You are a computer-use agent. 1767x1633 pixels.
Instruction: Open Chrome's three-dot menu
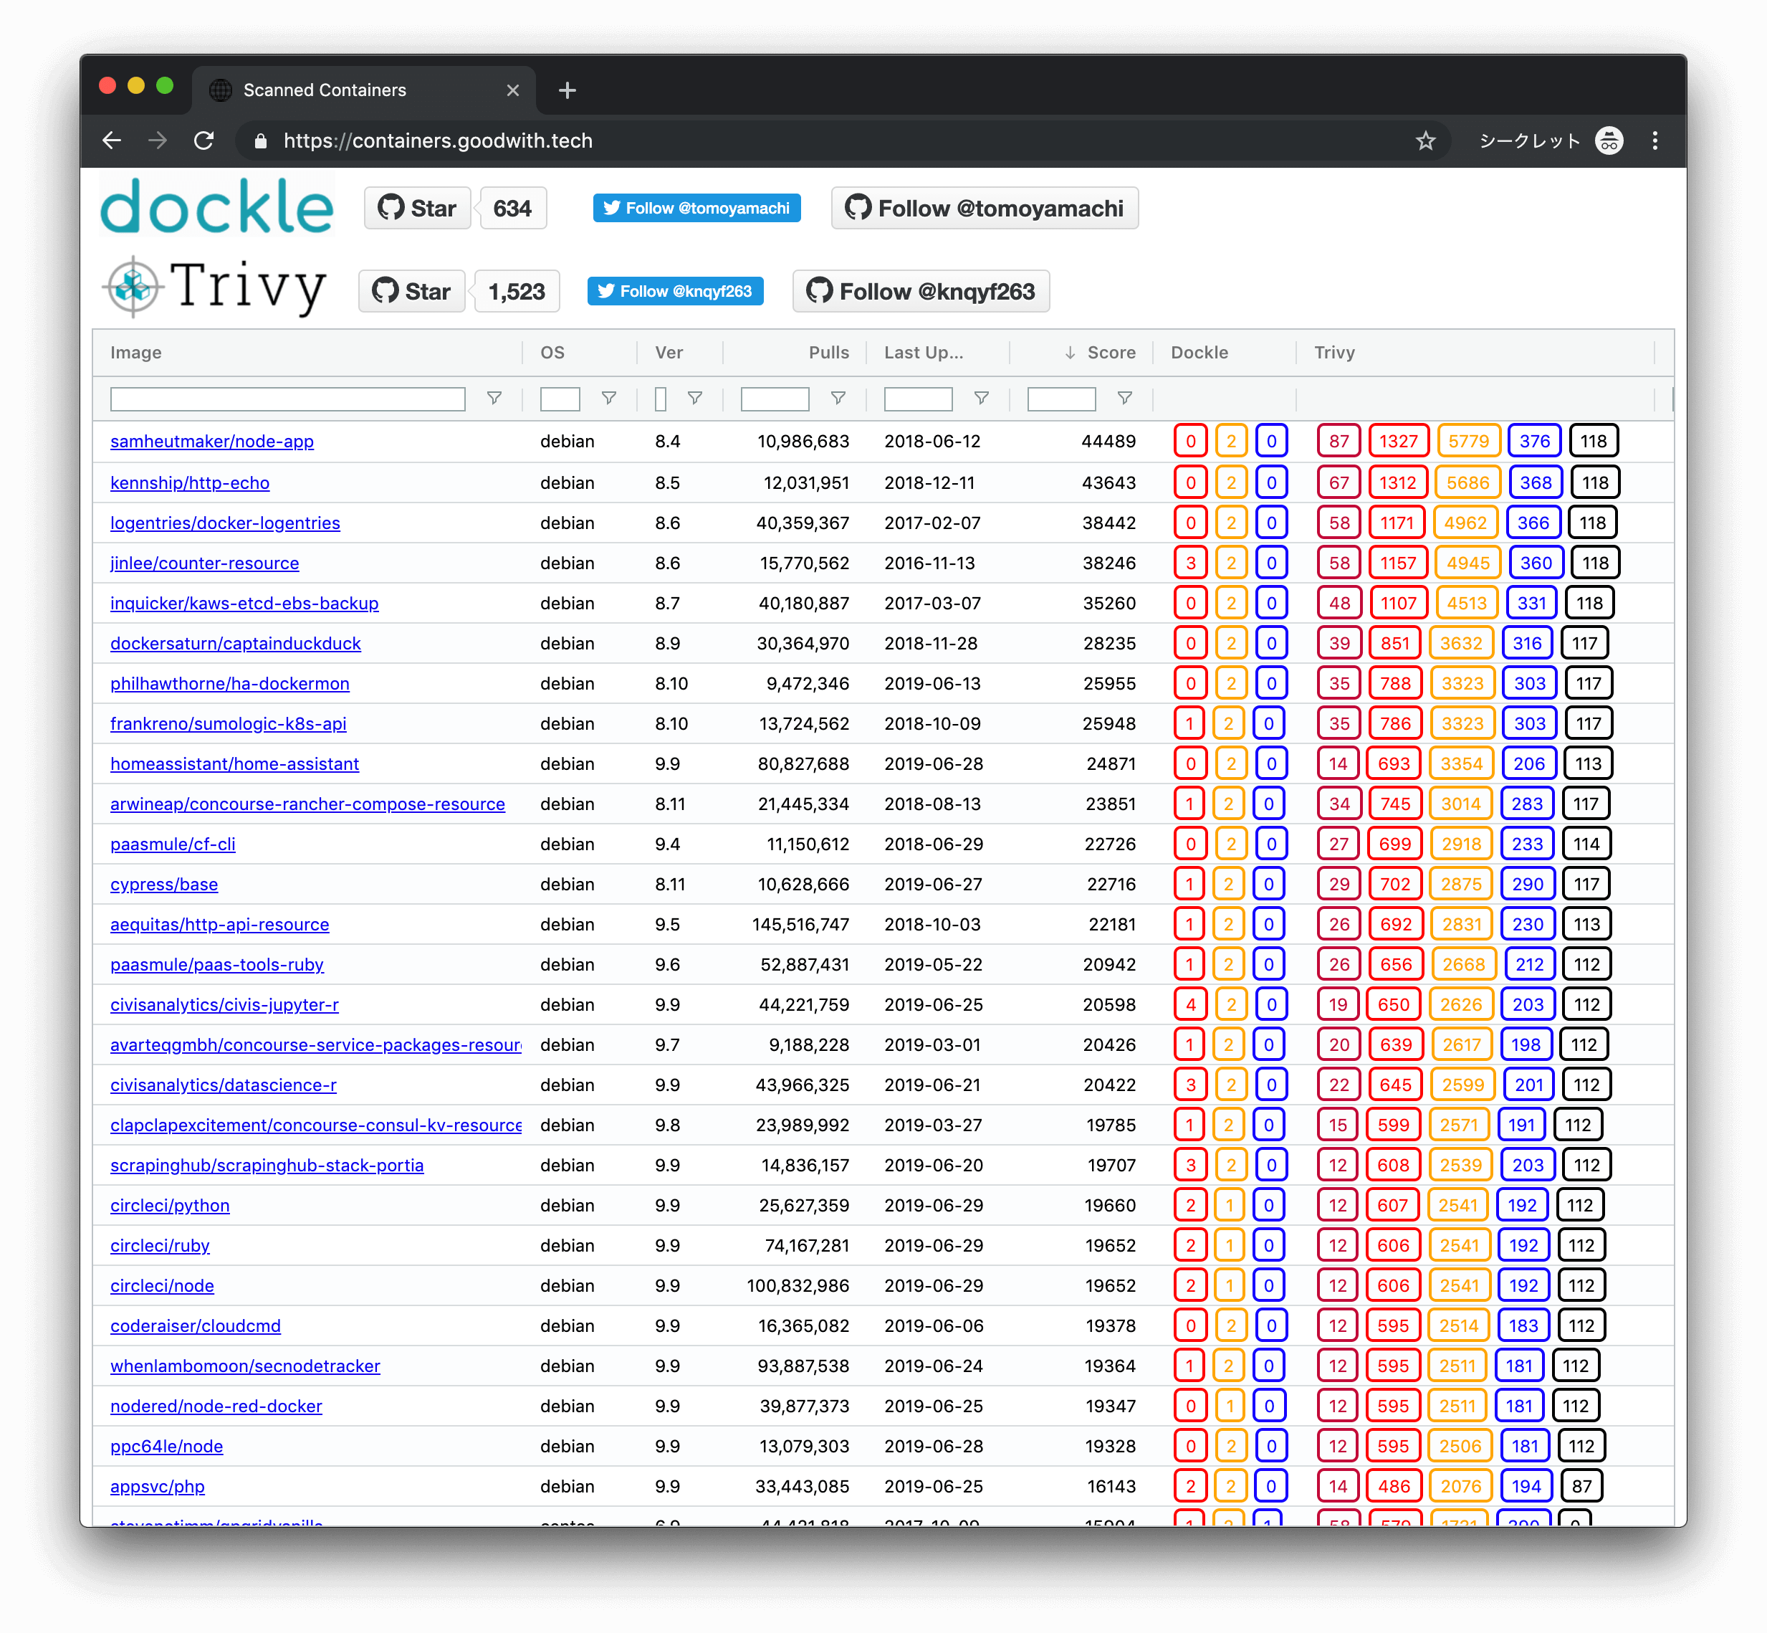pos(1655,141)
